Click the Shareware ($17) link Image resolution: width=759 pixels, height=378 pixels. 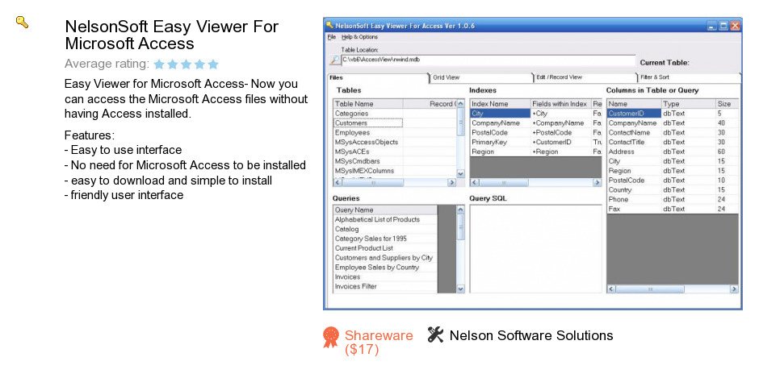[x=379, y=343]
